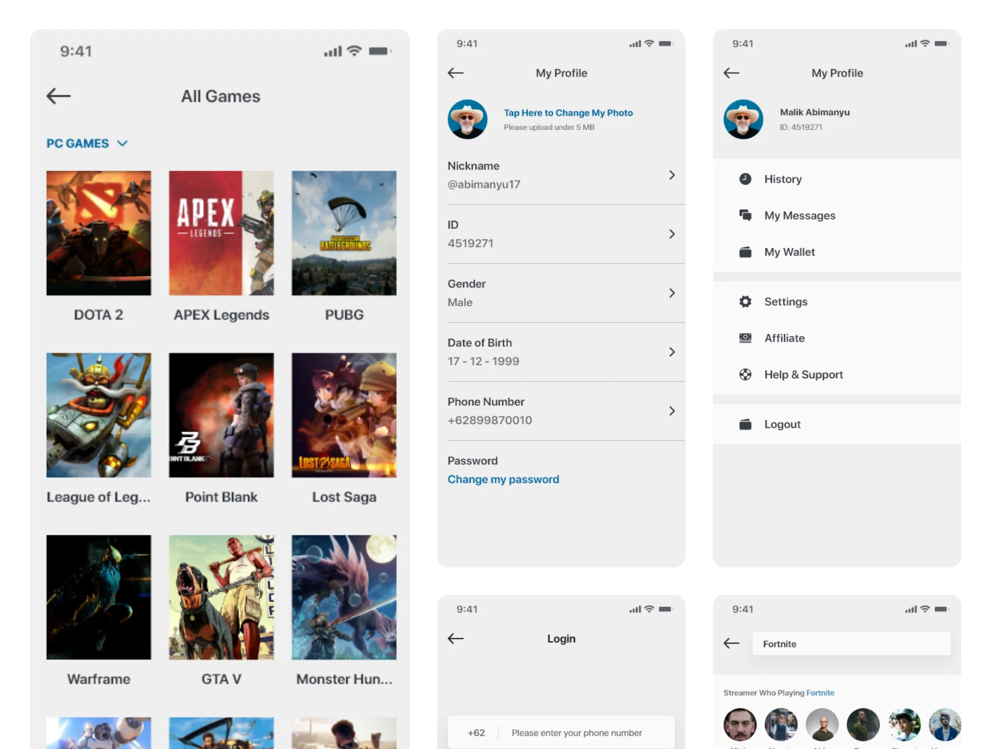Viewport: 991px width, 749px height.
Task: Click Tap Here to Change My Photo
Action: [568, 112]
